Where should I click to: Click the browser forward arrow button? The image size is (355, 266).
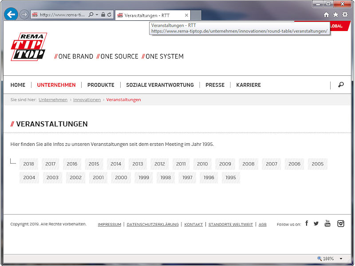24,15
